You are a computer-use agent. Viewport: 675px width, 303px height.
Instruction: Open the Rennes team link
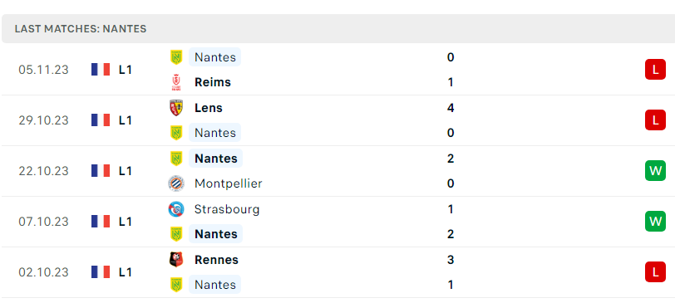(x=216, y=260)
